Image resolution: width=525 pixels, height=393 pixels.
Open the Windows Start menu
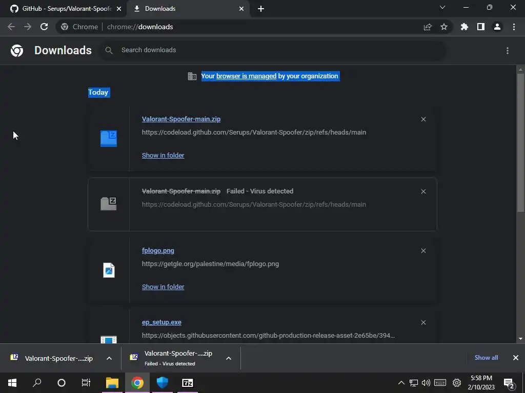point(12,383)
